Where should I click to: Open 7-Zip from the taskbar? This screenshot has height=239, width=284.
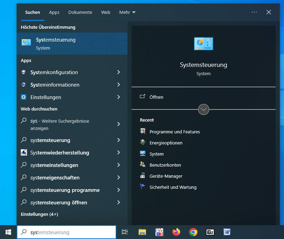pyautogui.click(x=210, y=232)
